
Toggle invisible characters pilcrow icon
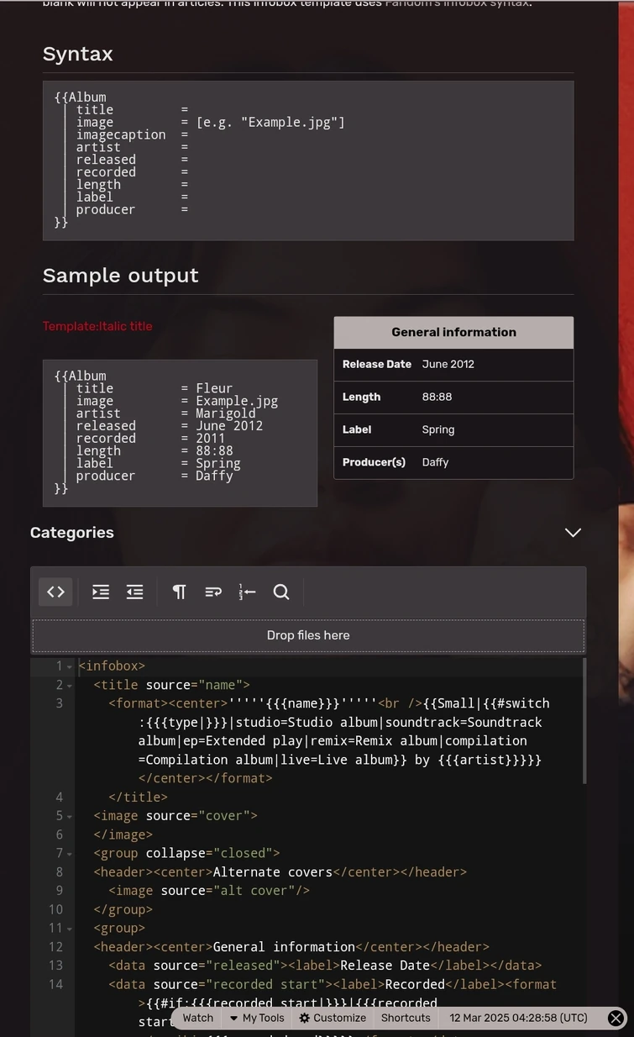coord(179,592)
